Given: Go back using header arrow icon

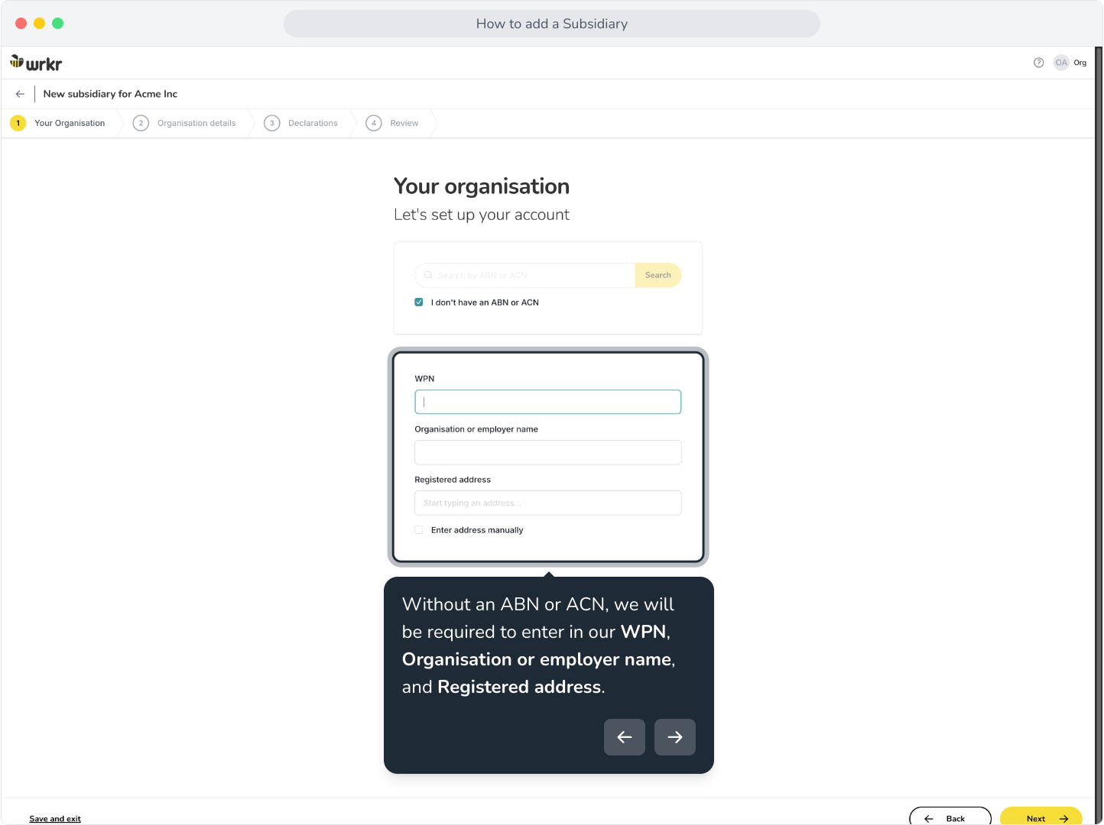Looking at the screenshot, I should point(20,94).
